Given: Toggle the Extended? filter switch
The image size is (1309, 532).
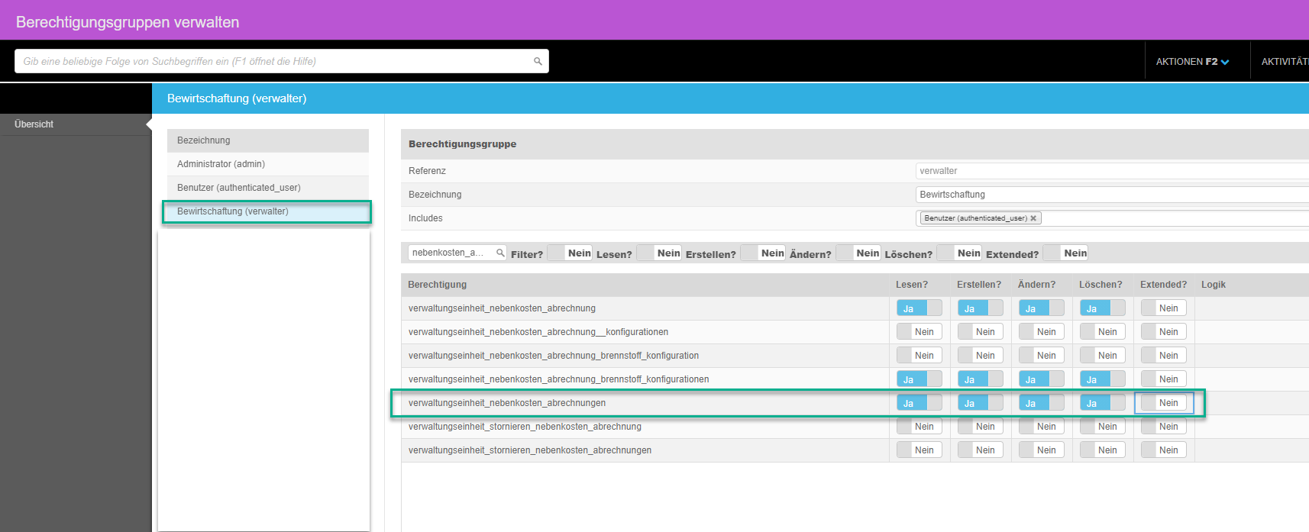Looking at the screenshot, I should pyautogui.click(x=1065, y=253).
